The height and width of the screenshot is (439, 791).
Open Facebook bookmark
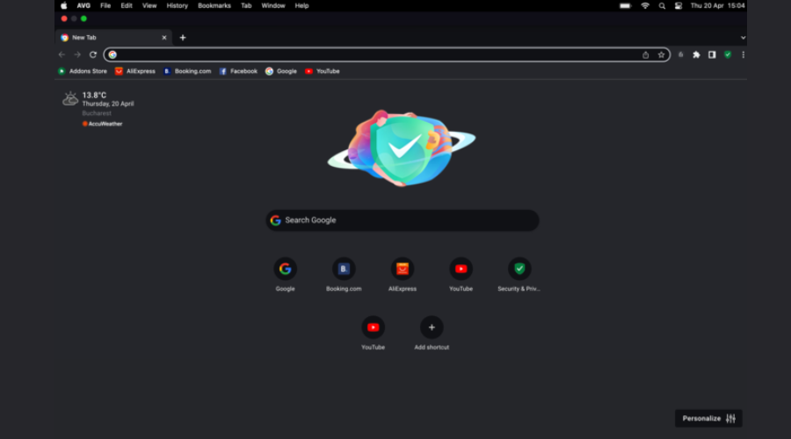tap(238, 71)
